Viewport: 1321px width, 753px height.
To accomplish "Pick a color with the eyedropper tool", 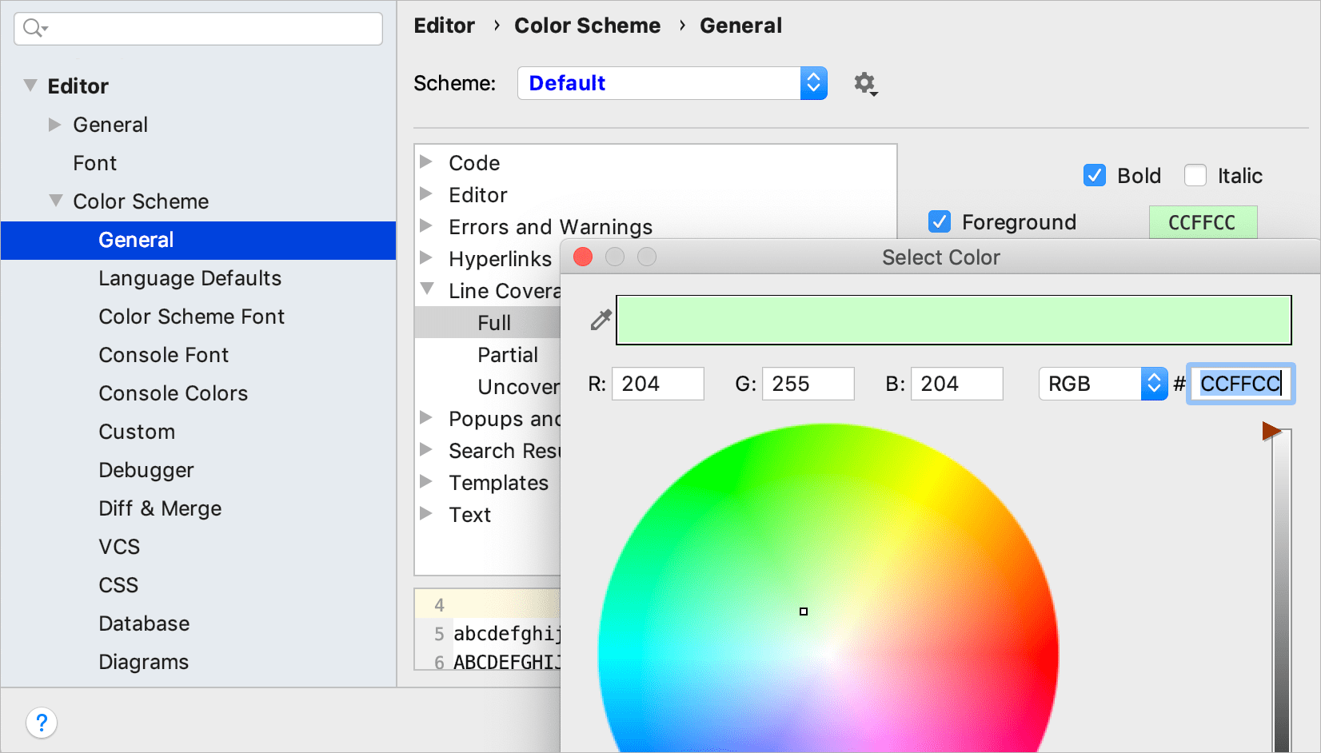I will [601, 320].
